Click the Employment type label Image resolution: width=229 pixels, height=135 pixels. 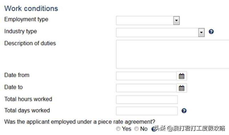pos(26,20)
